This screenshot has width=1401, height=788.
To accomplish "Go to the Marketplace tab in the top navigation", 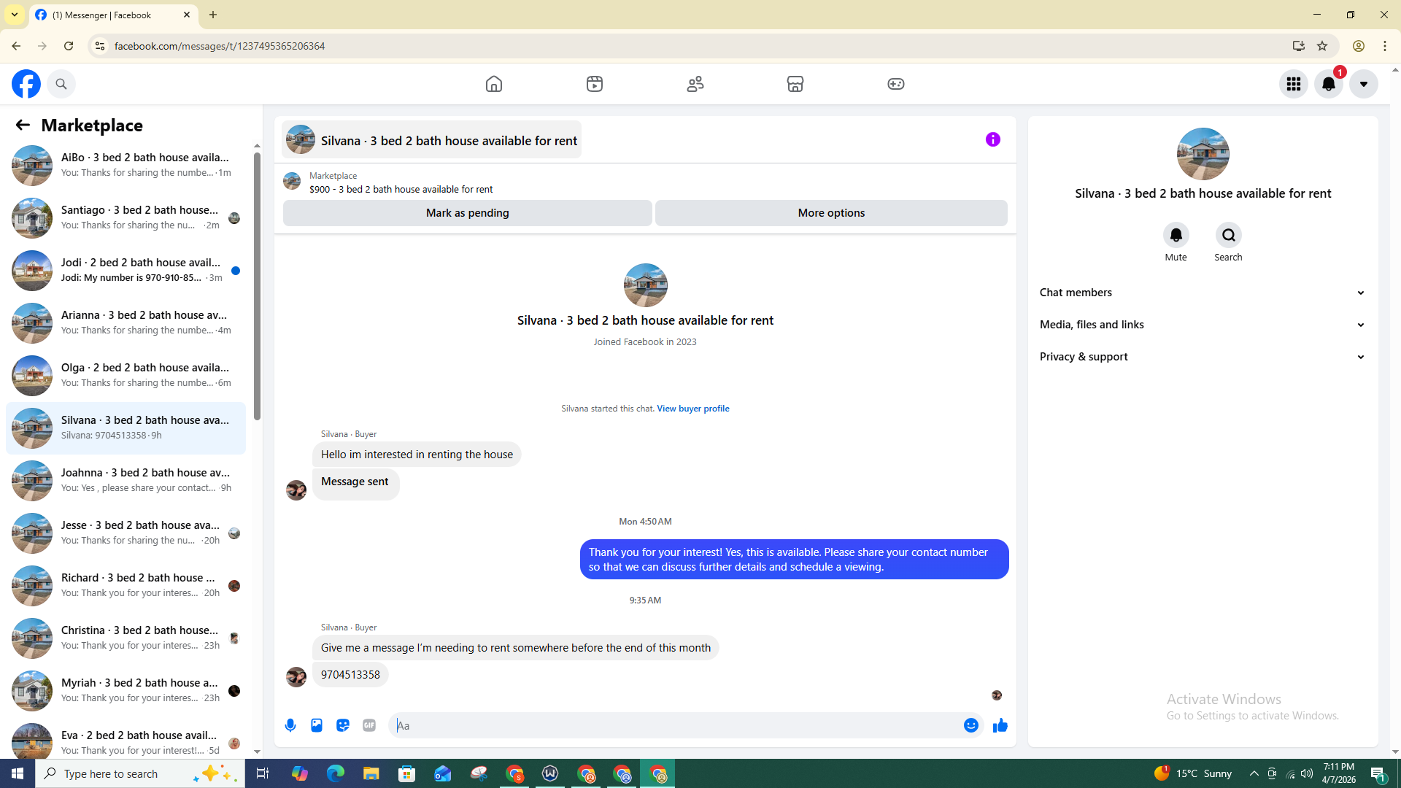I will (795, 84).
